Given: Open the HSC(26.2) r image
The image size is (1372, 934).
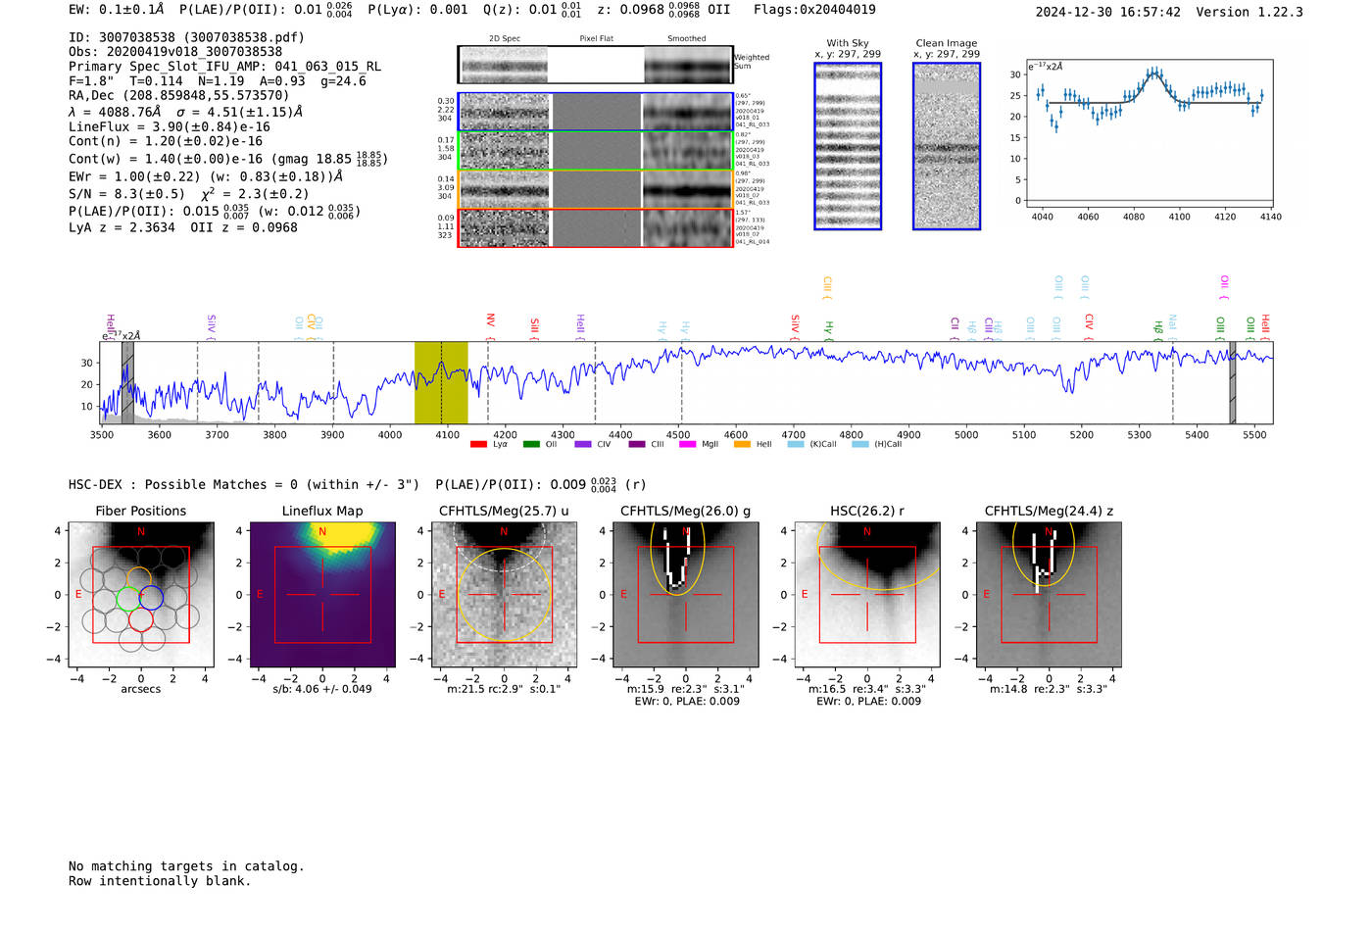Looking at the screenshot, I should [866, 595].
